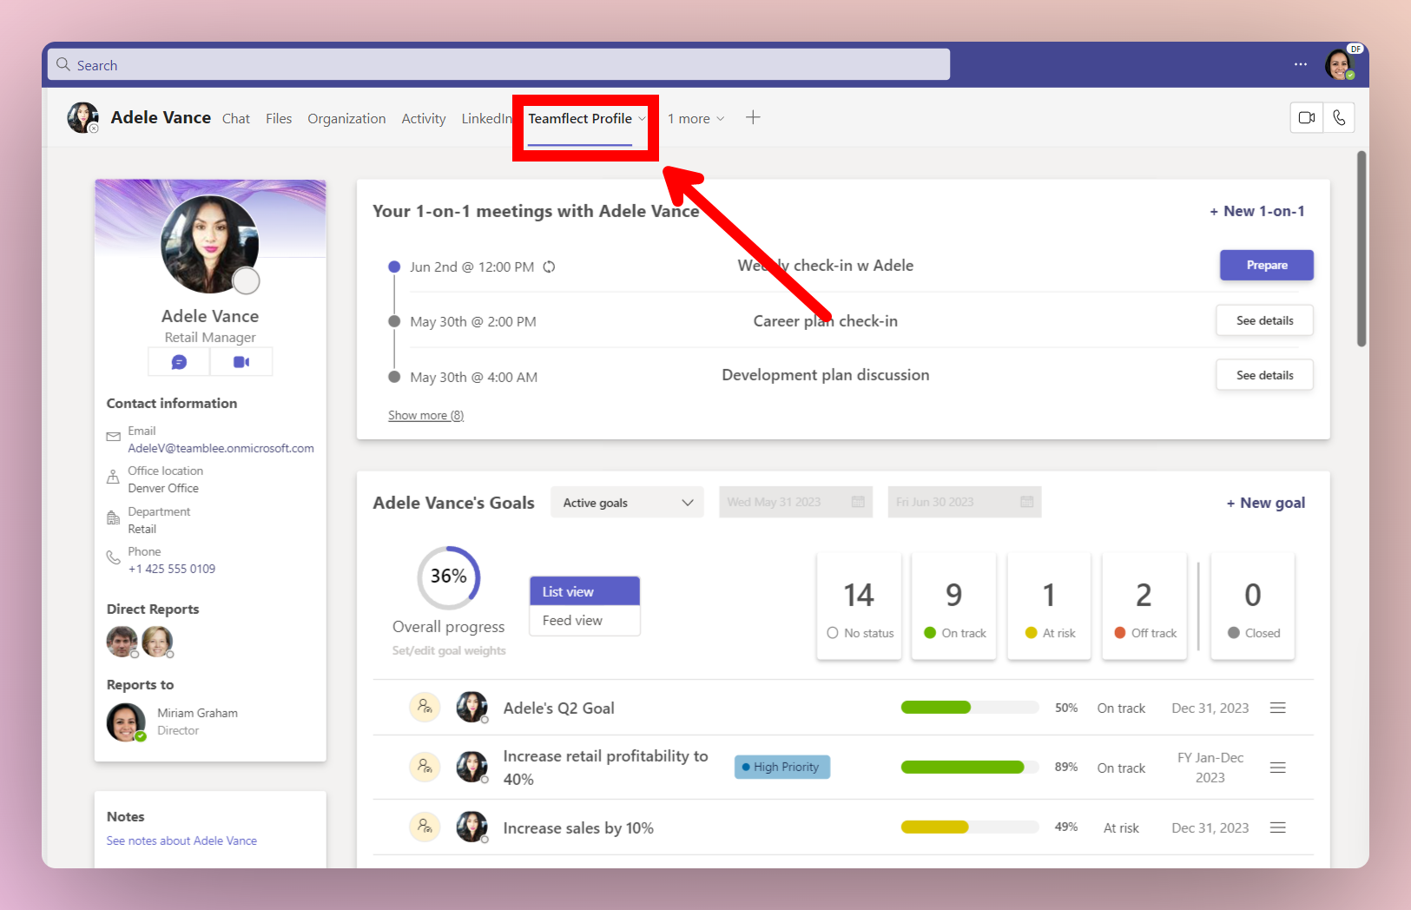Open the more options ellipsis menu
1411x910 pixels.
pos(1301,64)
